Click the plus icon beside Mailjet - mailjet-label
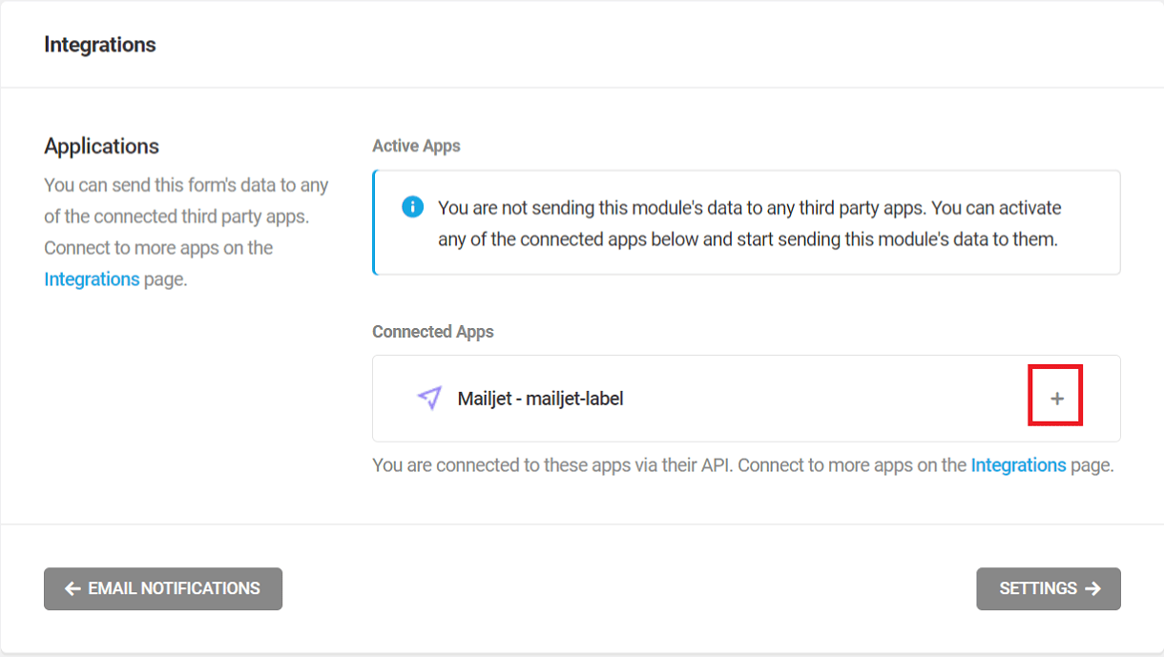1164x657 pixels. coord(1056,399)
